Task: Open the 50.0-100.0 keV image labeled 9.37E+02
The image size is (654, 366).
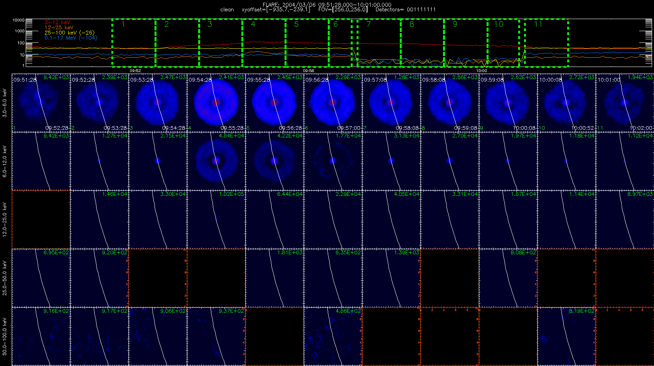Action: pos(216,336)
